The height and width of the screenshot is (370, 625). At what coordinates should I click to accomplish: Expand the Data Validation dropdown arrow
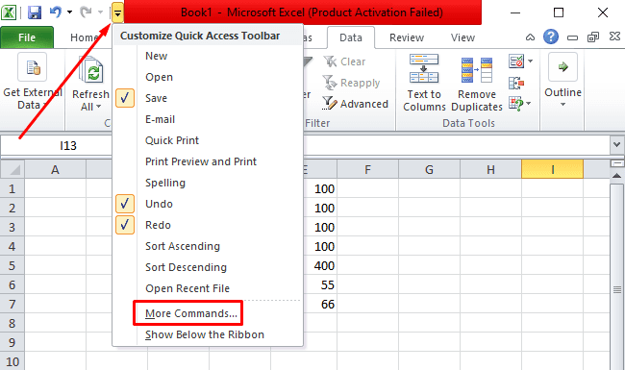click(x=531, y=62)
